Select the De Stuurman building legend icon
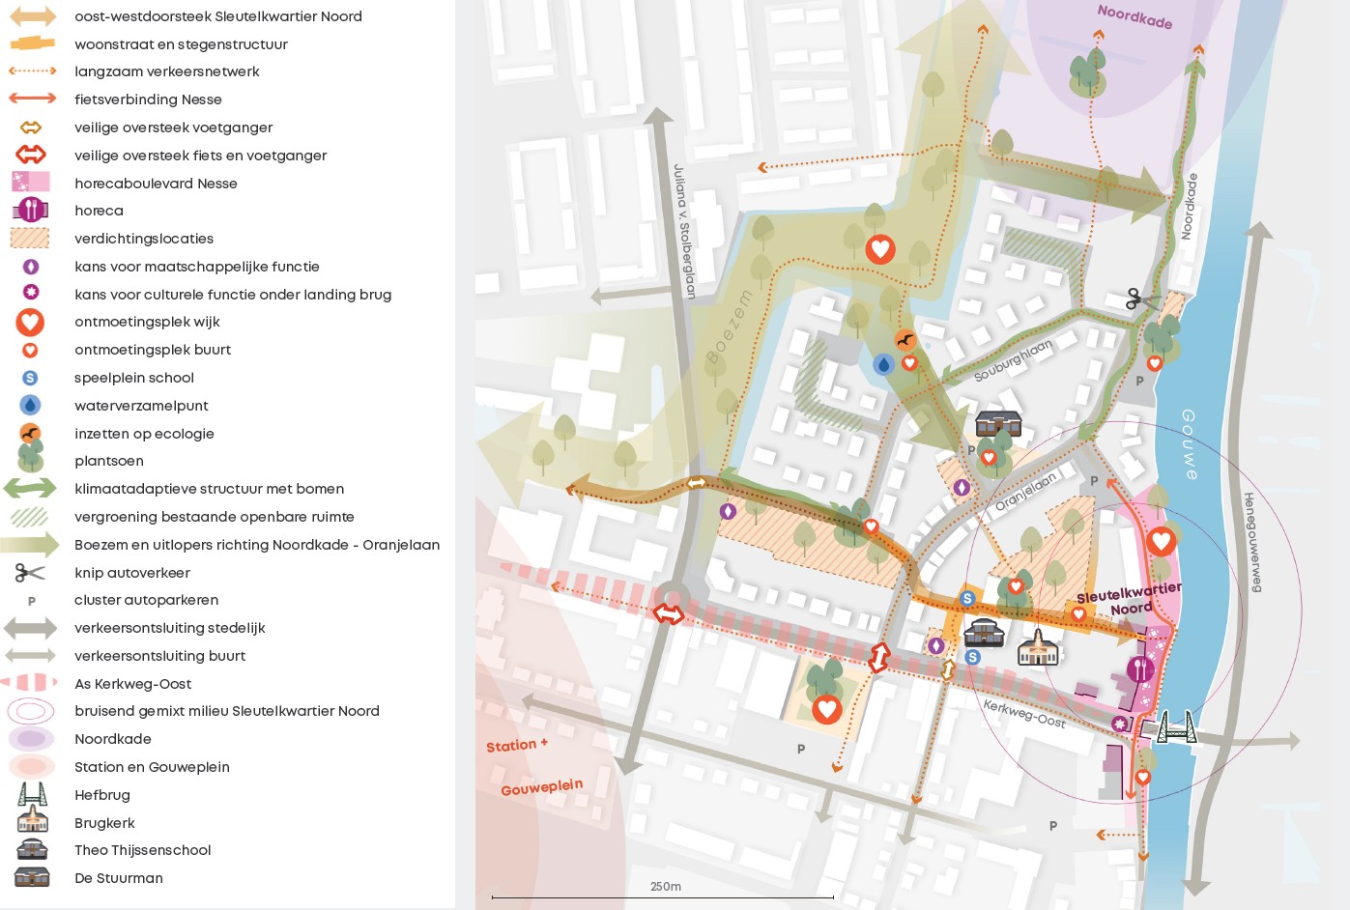 click(32, 877)
